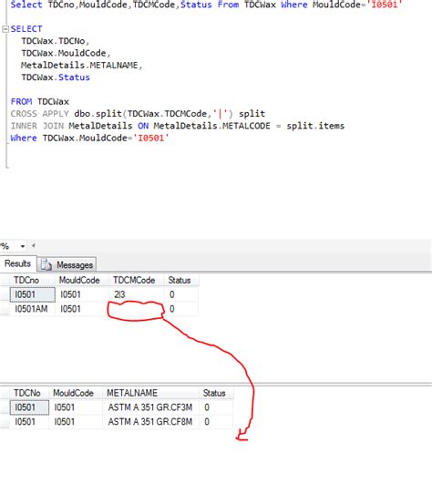Switch to the Messages tab

[67, 264]
